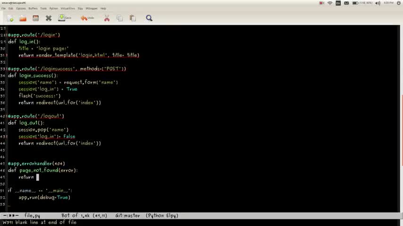Image resolution: width=403 pixels, height=226 pixels.
Task: Click def log_out(): line
Action: click(x=26, y=123)
